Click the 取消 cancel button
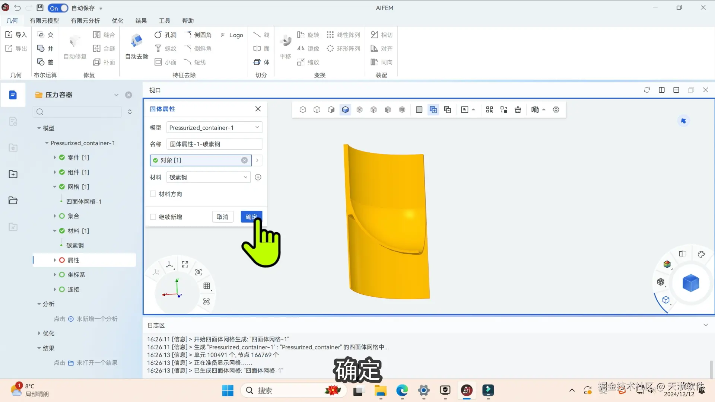 click(223, 217)
